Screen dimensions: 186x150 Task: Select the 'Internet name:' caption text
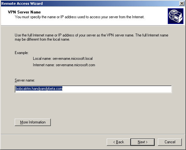pyautogui.click(x=44, y=65)
